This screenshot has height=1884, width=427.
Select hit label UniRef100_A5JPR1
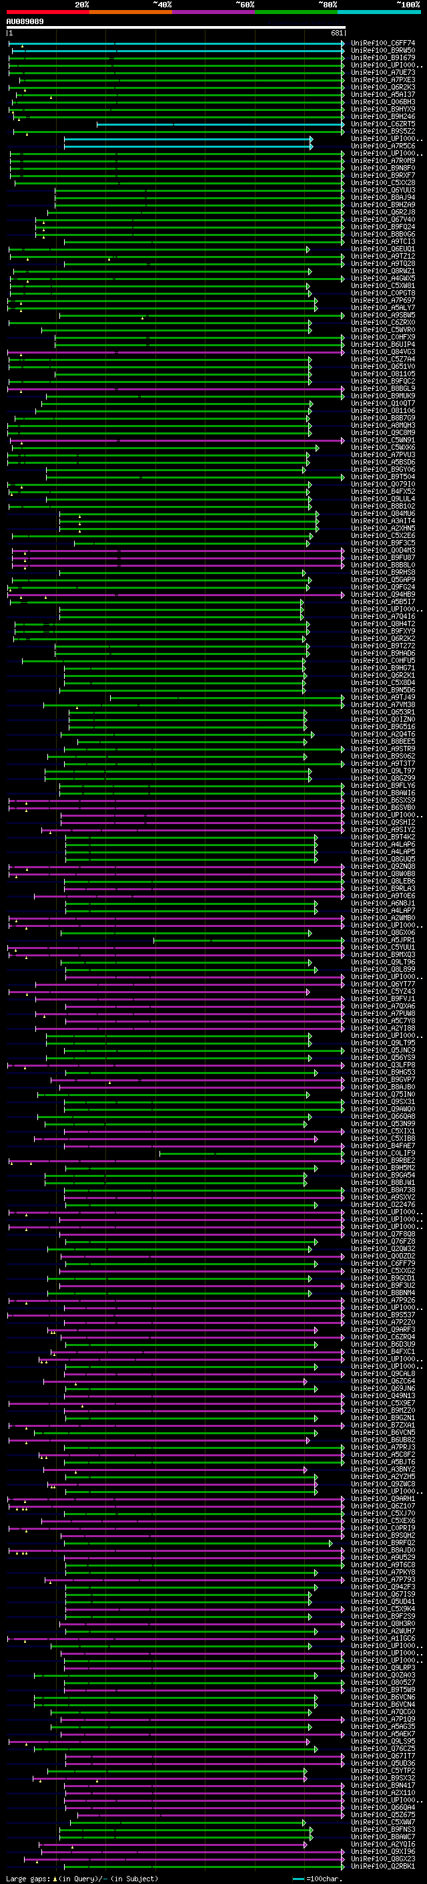[383, 940]
